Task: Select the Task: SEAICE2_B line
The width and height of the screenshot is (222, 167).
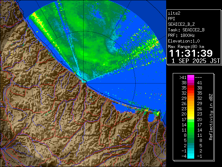Action: click(x=186, y=30)
